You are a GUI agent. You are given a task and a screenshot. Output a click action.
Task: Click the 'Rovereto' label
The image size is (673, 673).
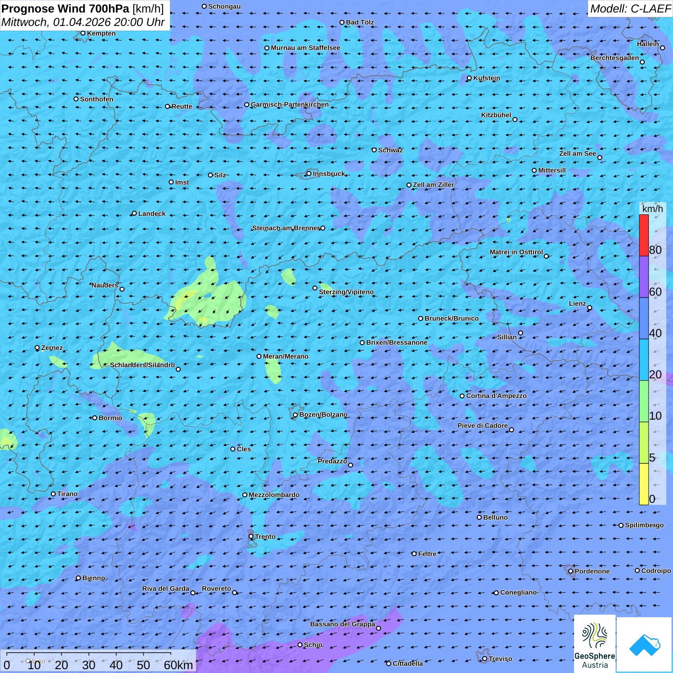216,588
